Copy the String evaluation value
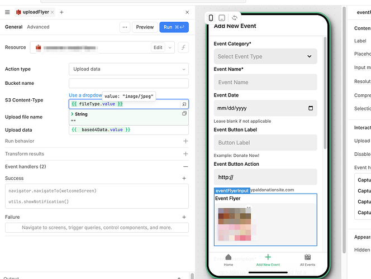 pos(184,114)
